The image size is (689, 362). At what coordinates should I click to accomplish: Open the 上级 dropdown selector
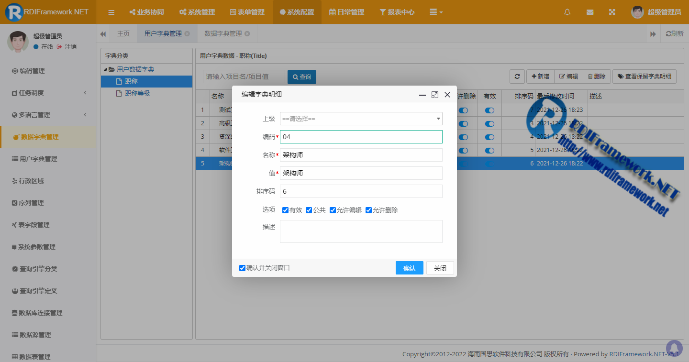pos(361,119)
